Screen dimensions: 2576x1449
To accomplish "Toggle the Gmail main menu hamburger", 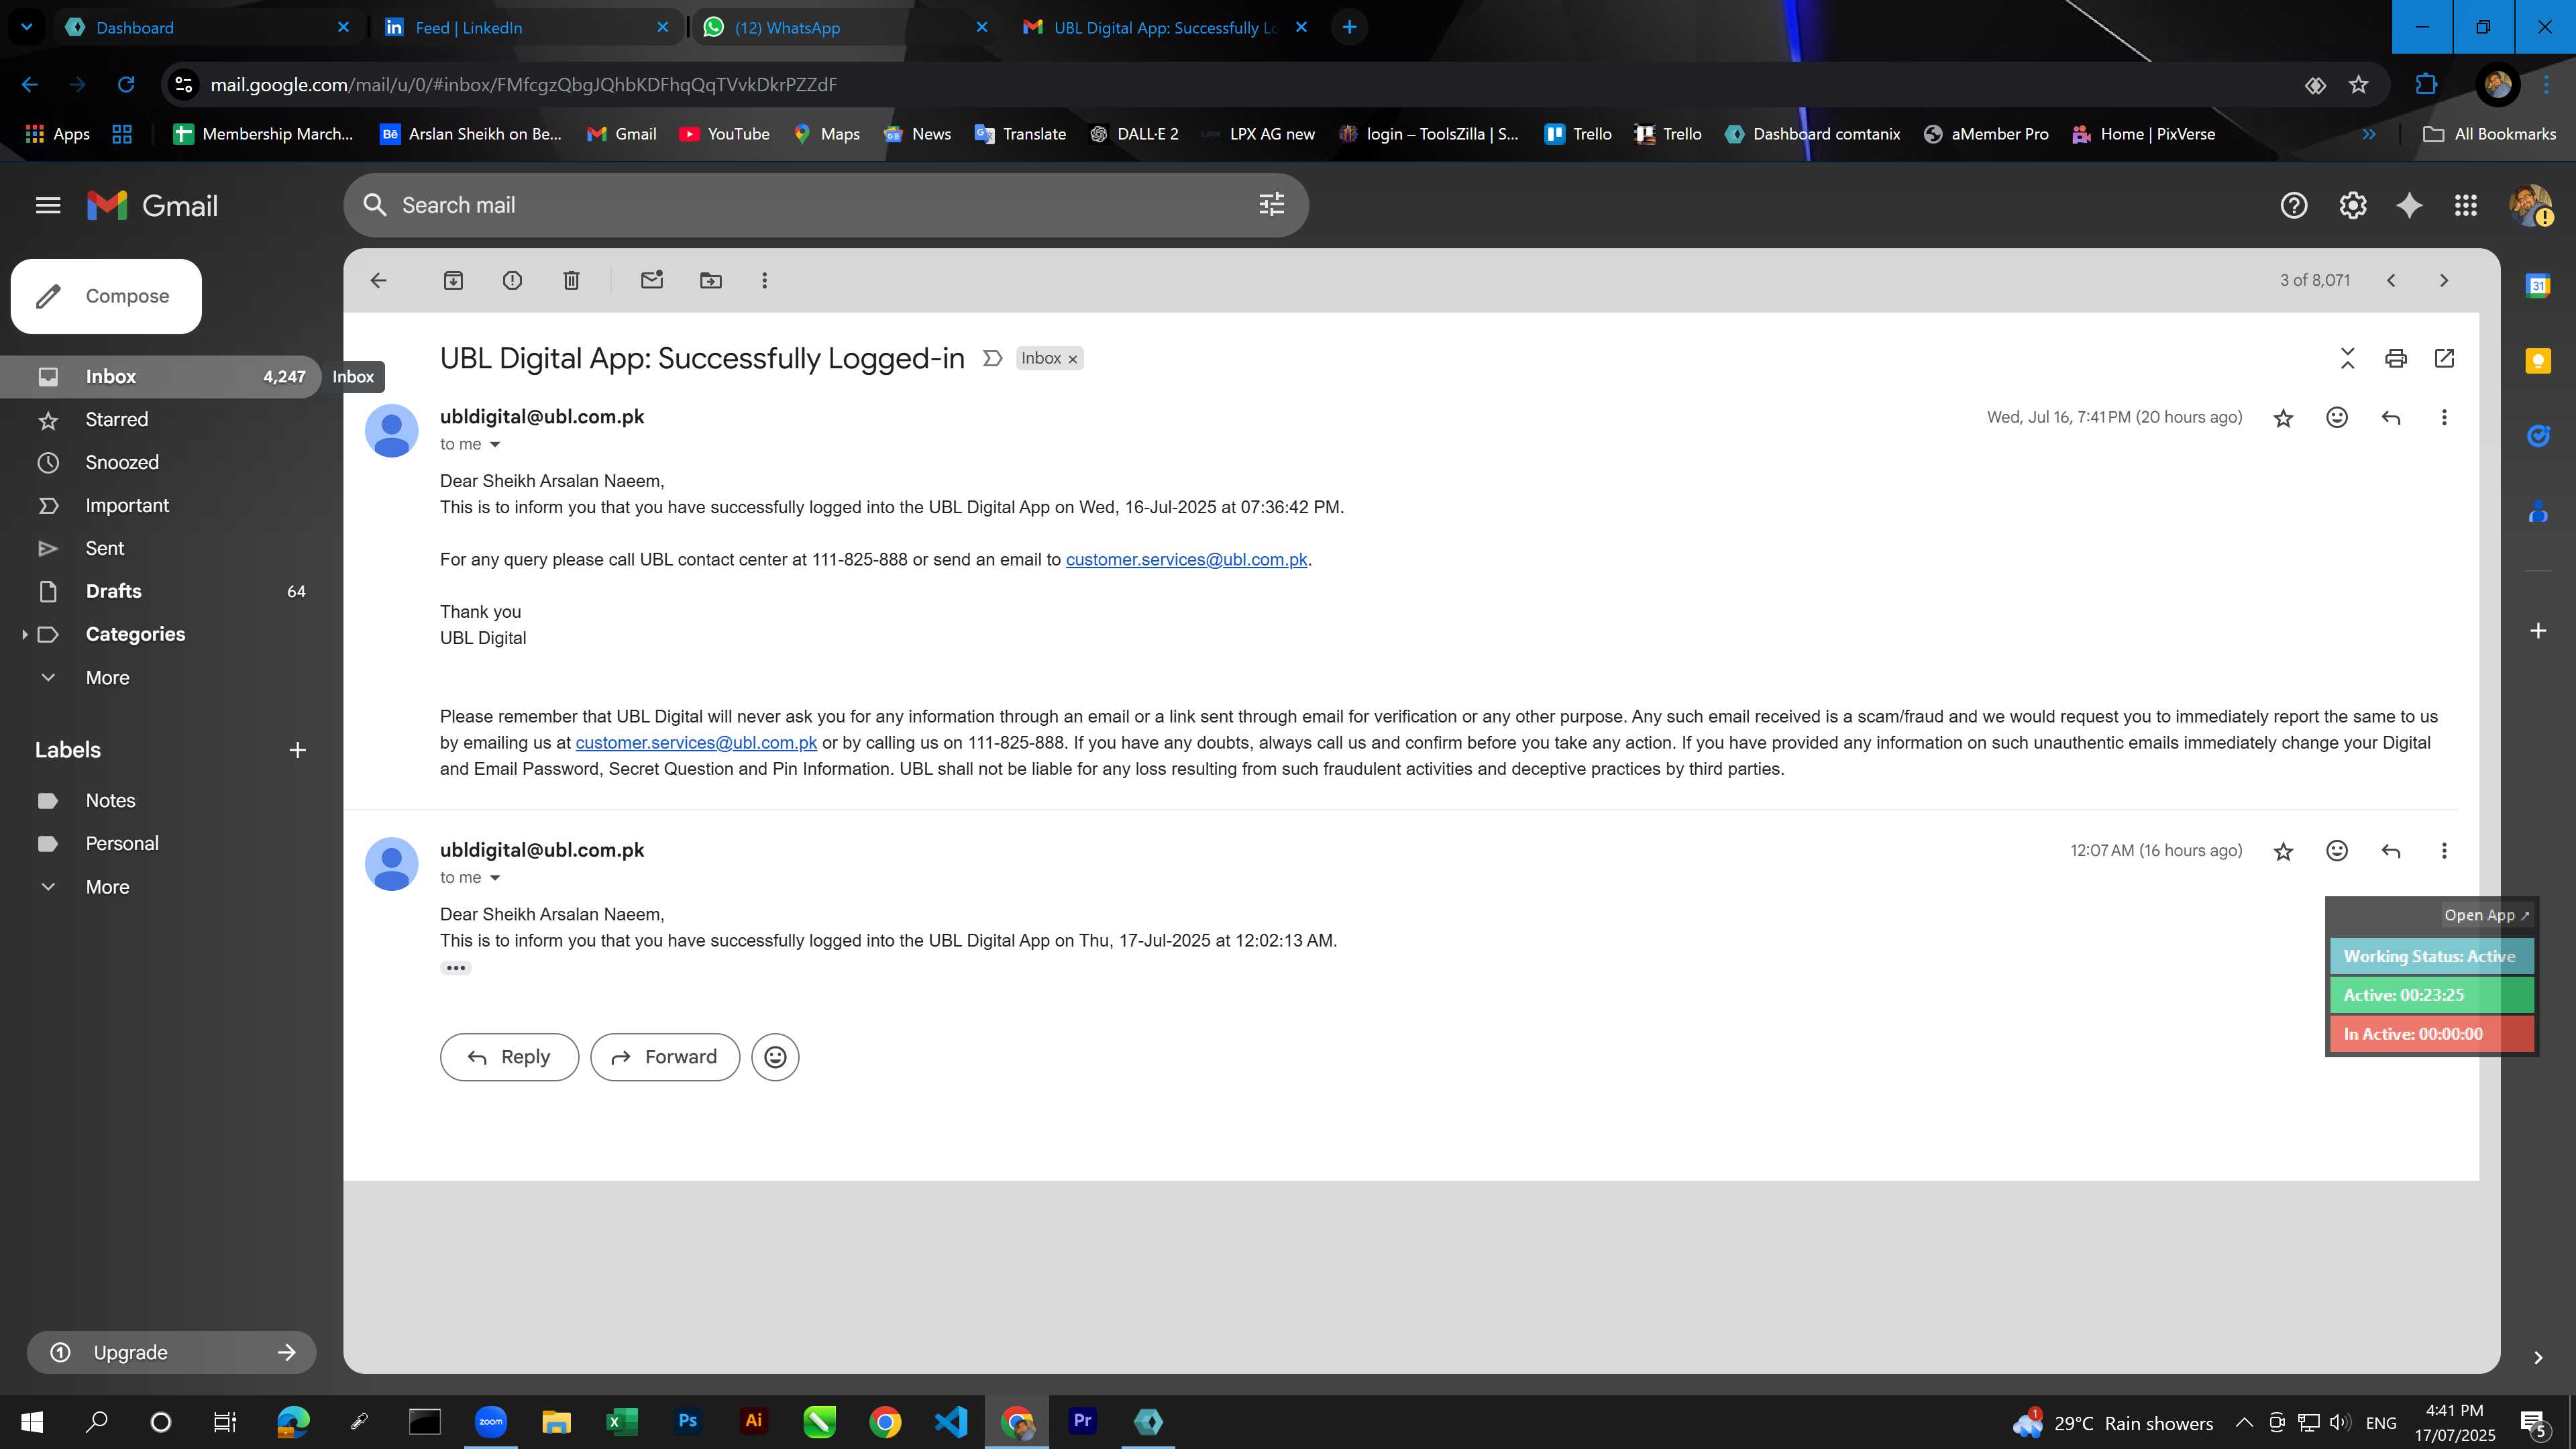I will tap(48, 205).
